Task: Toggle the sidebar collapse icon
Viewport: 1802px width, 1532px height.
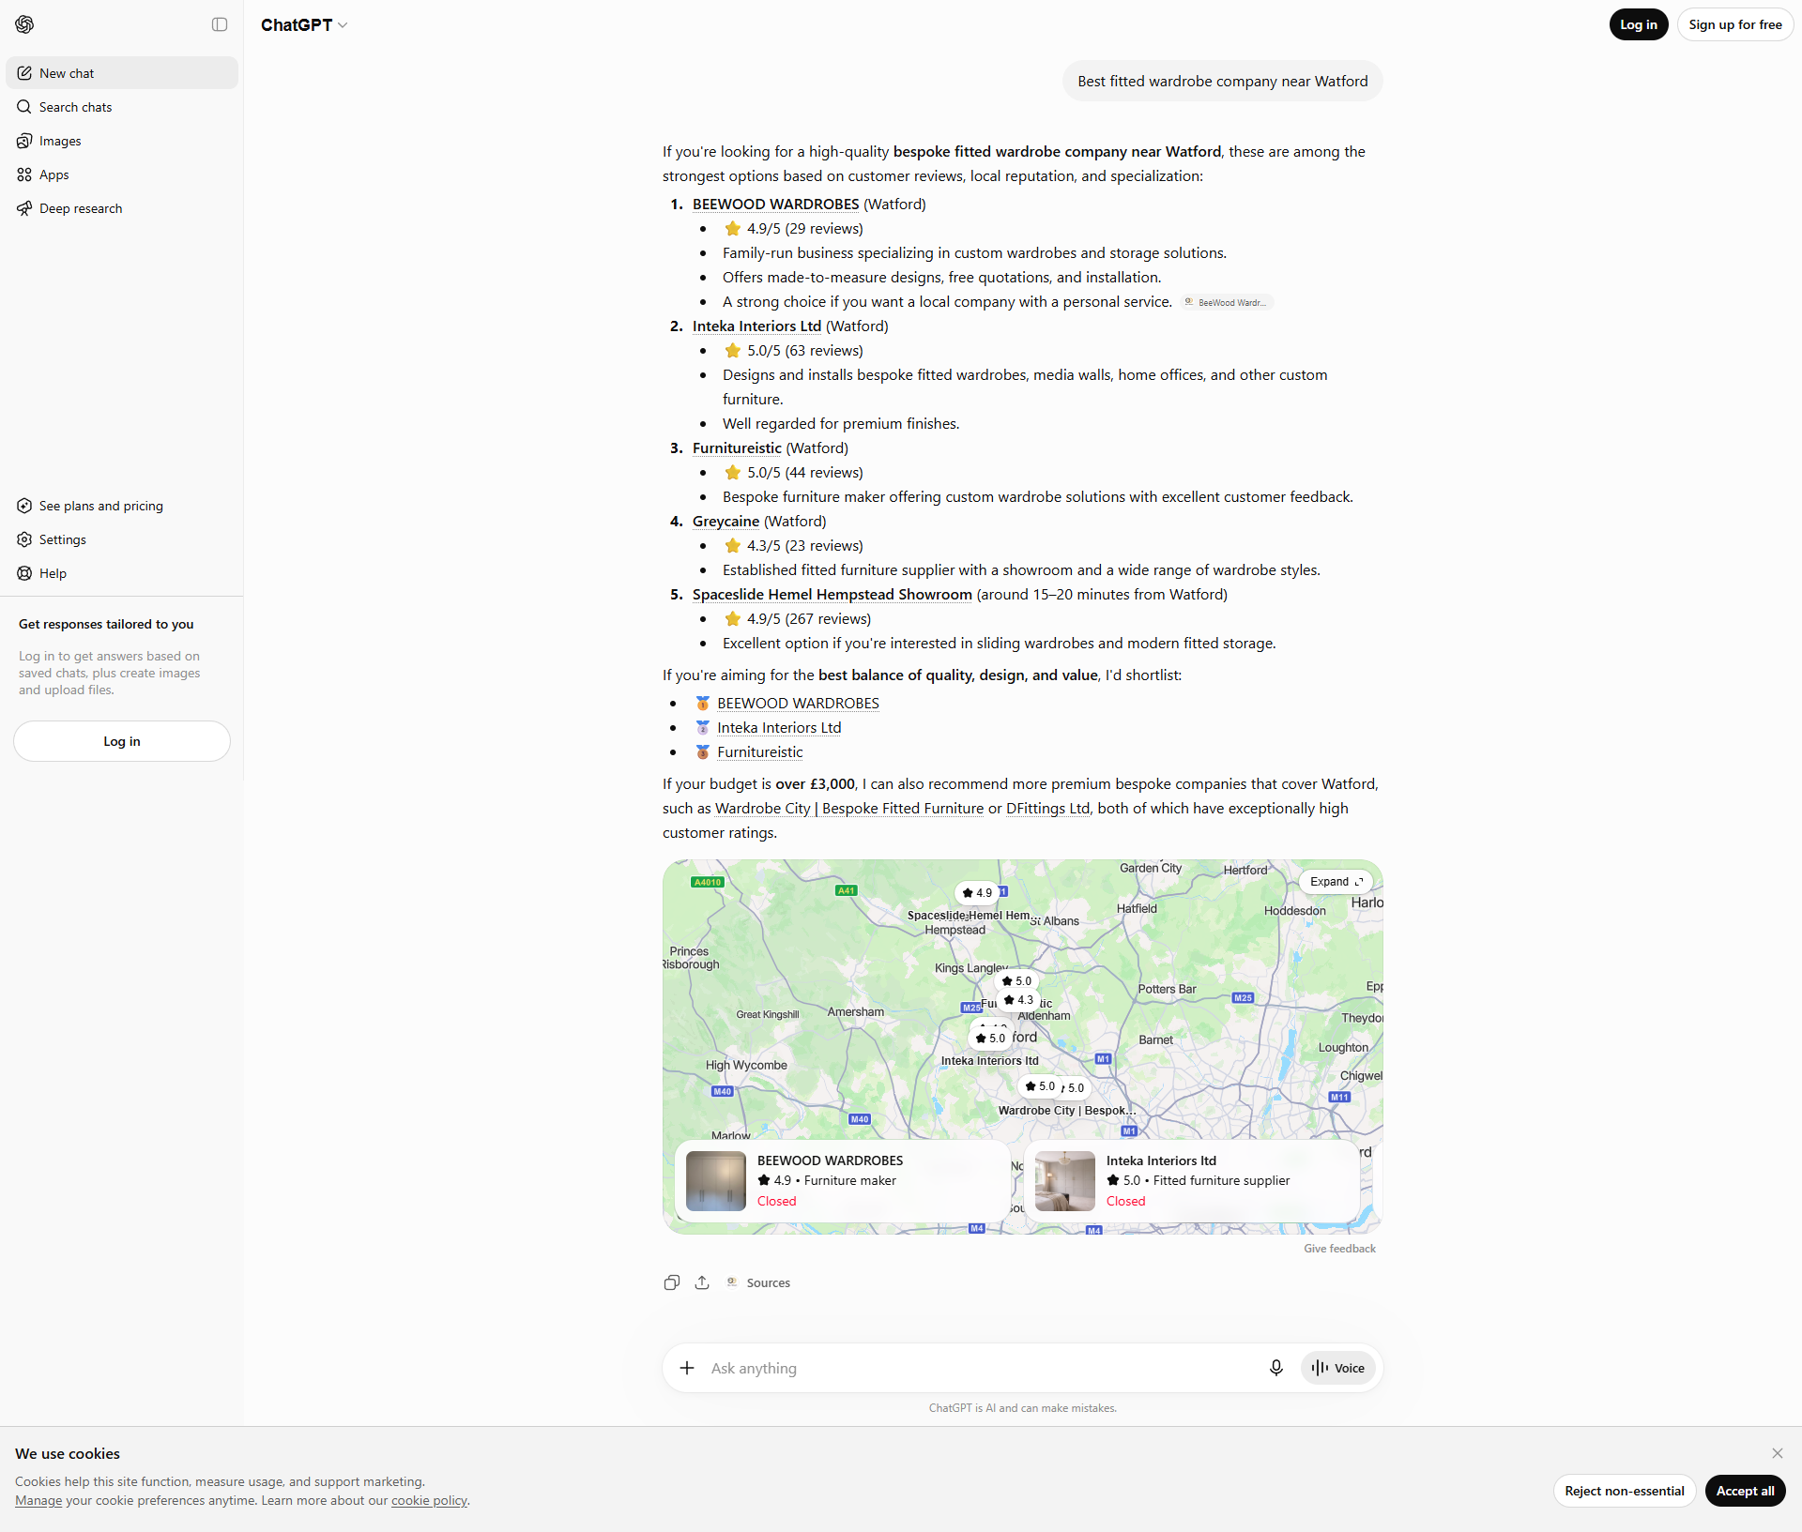Action: pos(220,24)
